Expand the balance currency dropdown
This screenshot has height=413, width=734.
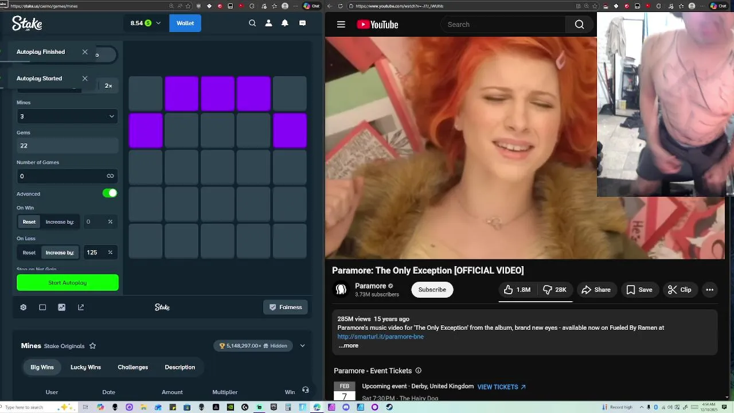[146, 23]
